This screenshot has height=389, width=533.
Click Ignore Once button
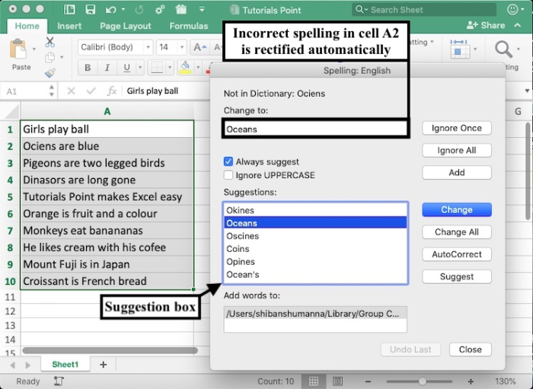(457, 128)
